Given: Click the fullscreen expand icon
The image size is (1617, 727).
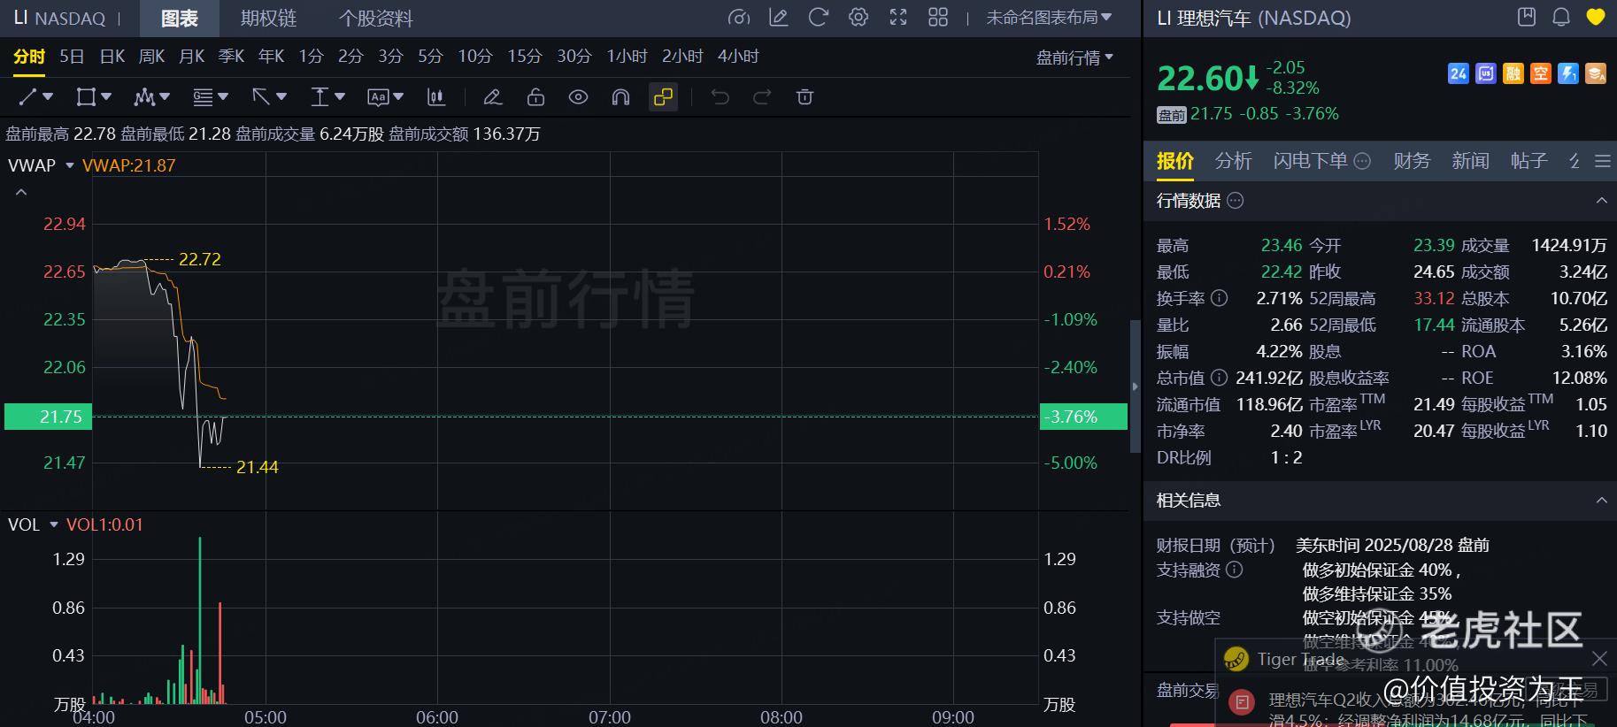Looking at the screenshot, I should pyautogui.click(x=898, y=17).
